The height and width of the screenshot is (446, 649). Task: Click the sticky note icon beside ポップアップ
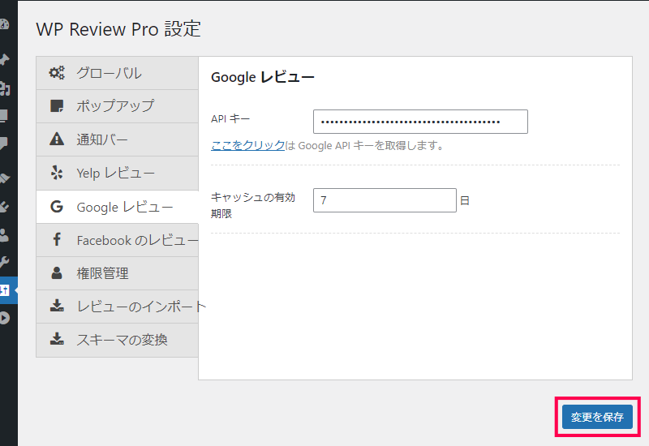57,106
